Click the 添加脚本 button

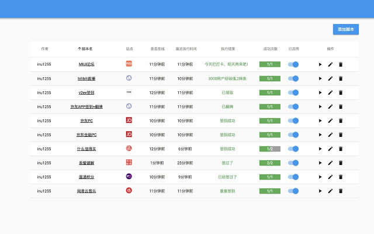click(346, 29)
